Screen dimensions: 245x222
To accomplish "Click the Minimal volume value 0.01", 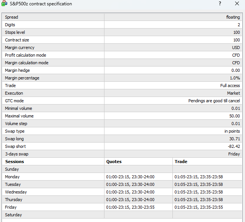I will [236, 108].
